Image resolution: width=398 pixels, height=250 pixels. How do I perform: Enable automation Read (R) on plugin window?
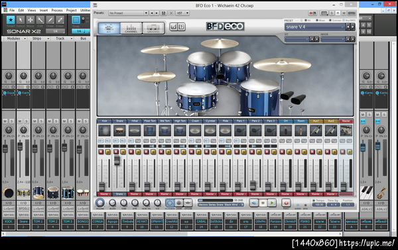338,13
